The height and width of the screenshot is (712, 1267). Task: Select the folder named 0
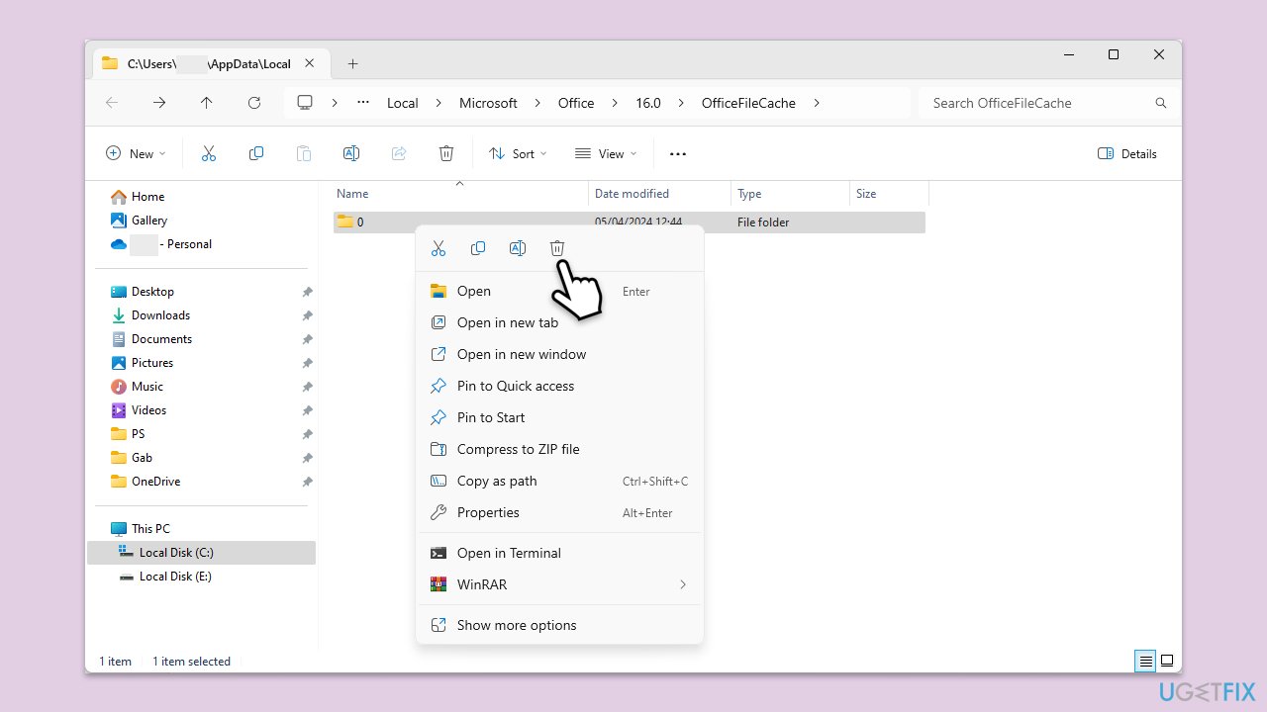[629, 222]
